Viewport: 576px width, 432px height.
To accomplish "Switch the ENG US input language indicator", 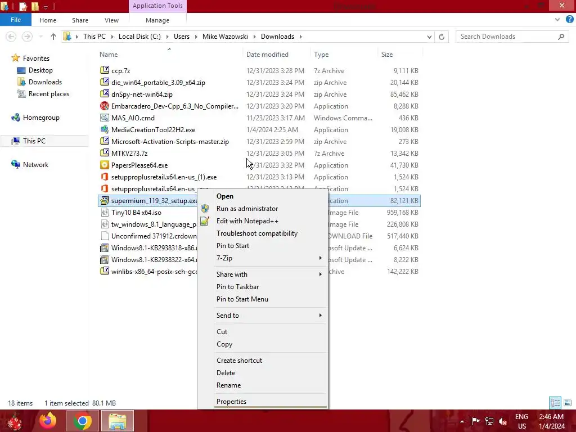I will 521,421.
